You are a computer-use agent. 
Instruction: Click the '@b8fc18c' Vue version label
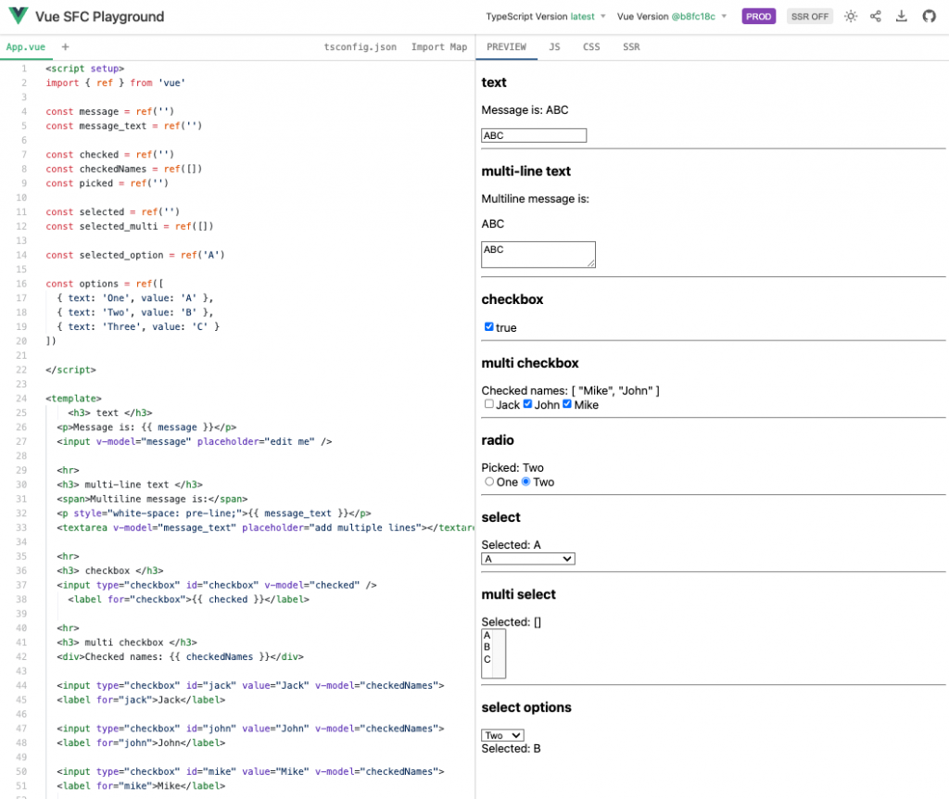click(x=693, y=17)
